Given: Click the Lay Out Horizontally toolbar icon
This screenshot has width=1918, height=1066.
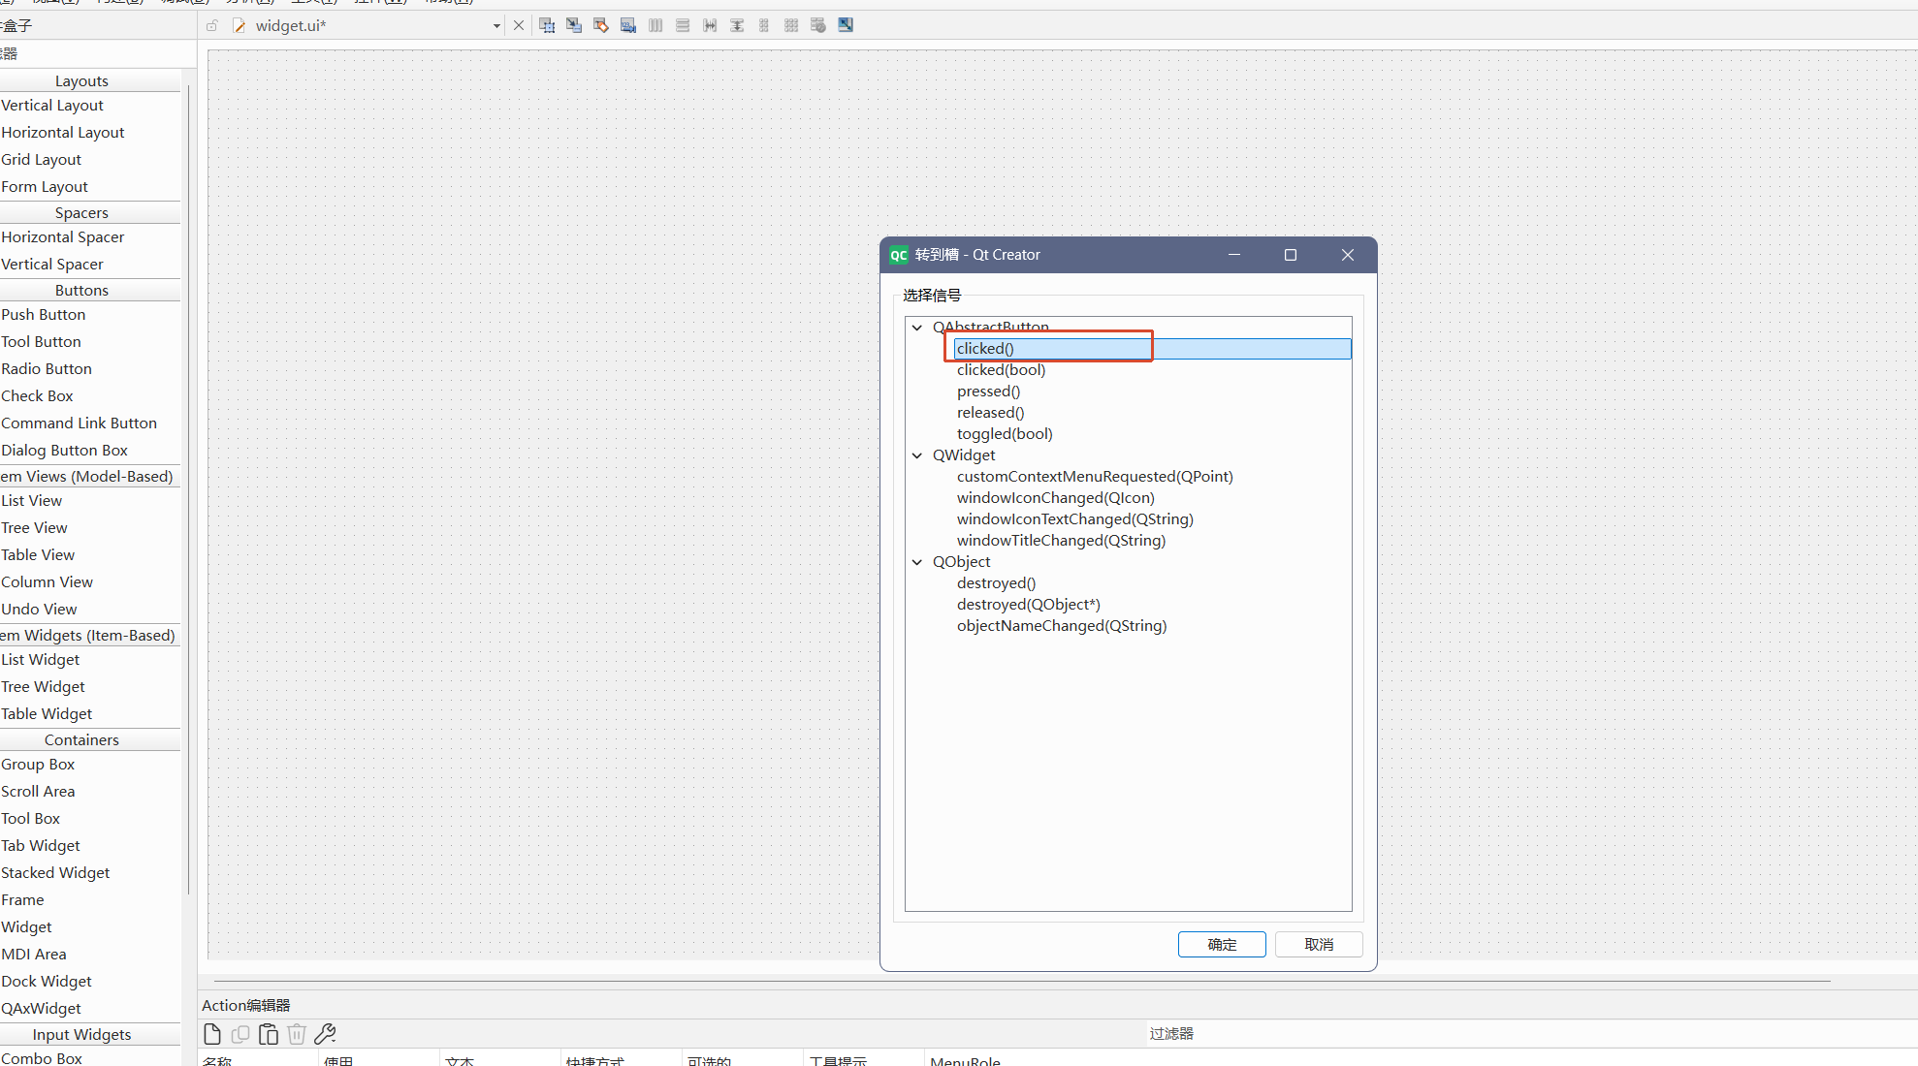Looking at the screenshot, I should point(655,25).
